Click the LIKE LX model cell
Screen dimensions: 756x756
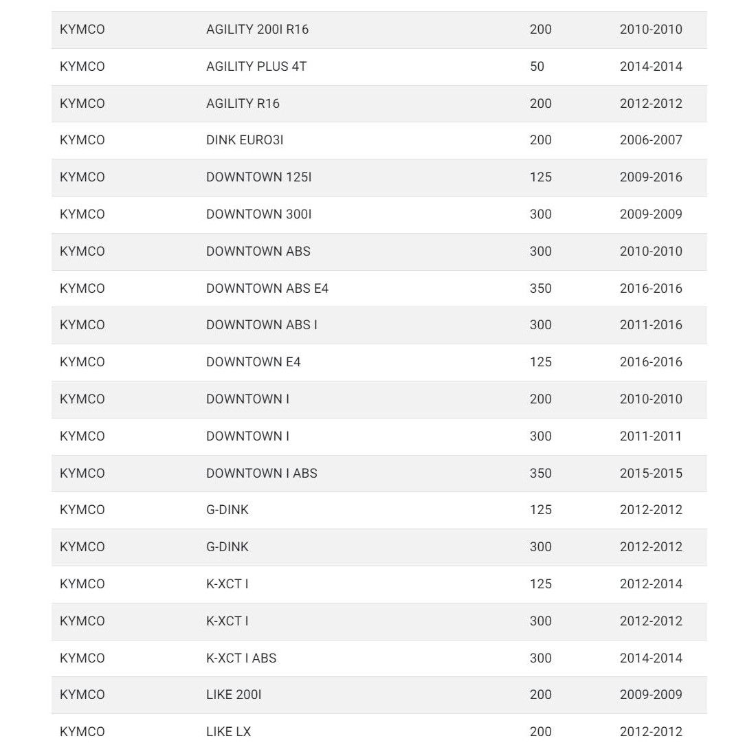click(x=228, y=732)
